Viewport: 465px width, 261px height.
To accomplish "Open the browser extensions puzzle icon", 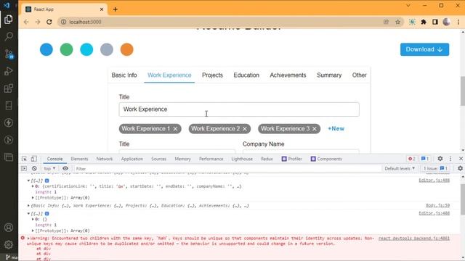I will tap(424, 22).
